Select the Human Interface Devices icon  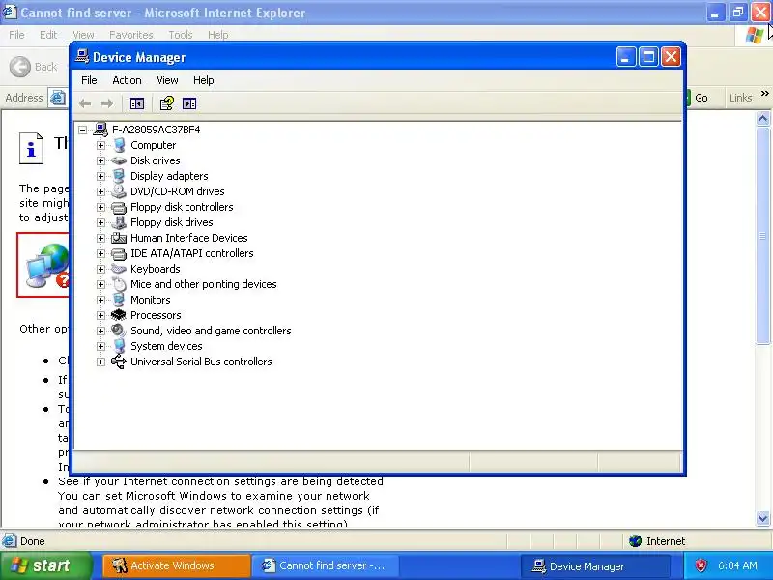point(119,238)
